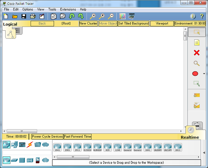Click the Print icon

[x=33, y=16]
